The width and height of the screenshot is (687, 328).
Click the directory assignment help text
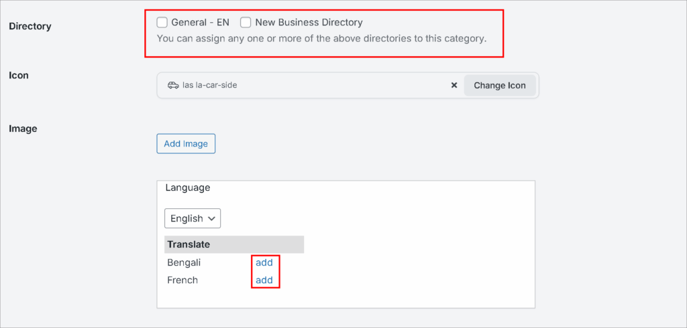pos(321,38)
